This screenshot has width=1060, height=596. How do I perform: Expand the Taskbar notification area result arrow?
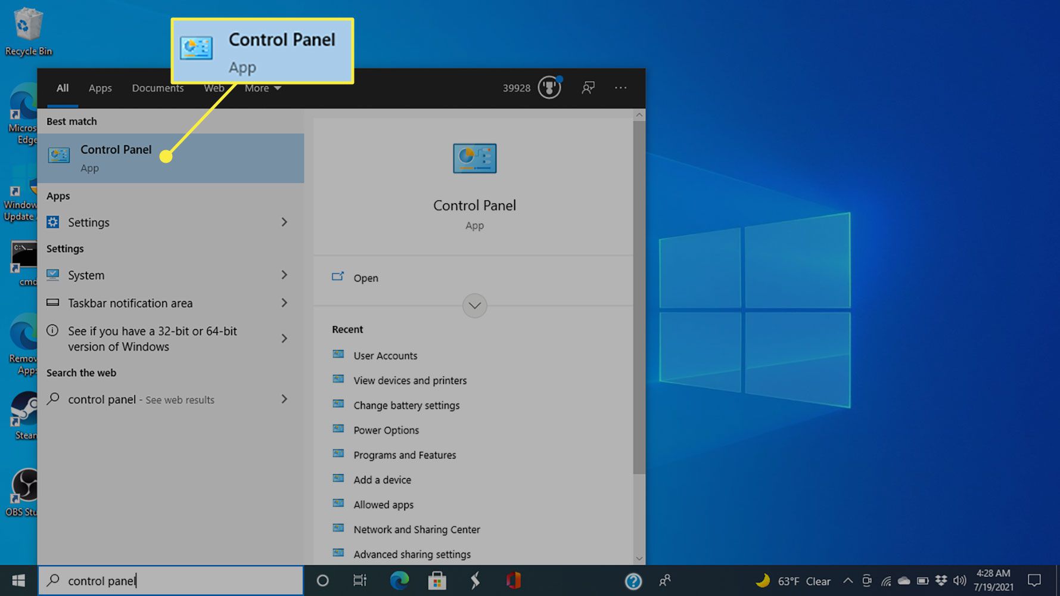pyautogui.click(x=284, y=303)
